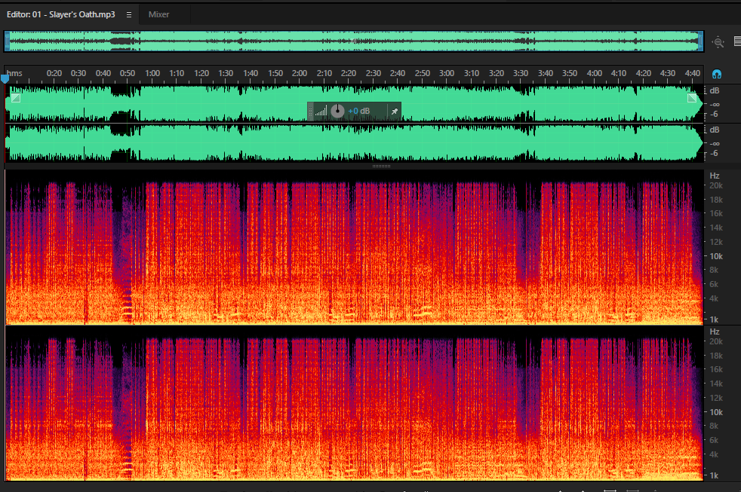Click the HUD volume knob
The image size is (741, 492).
[x=337, y=112]
